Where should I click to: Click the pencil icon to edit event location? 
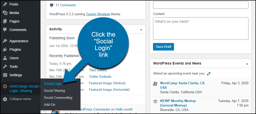(209, 74)
